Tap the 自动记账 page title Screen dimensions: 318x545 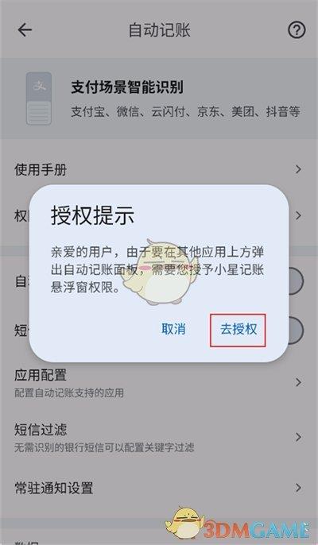coord(159,30)
